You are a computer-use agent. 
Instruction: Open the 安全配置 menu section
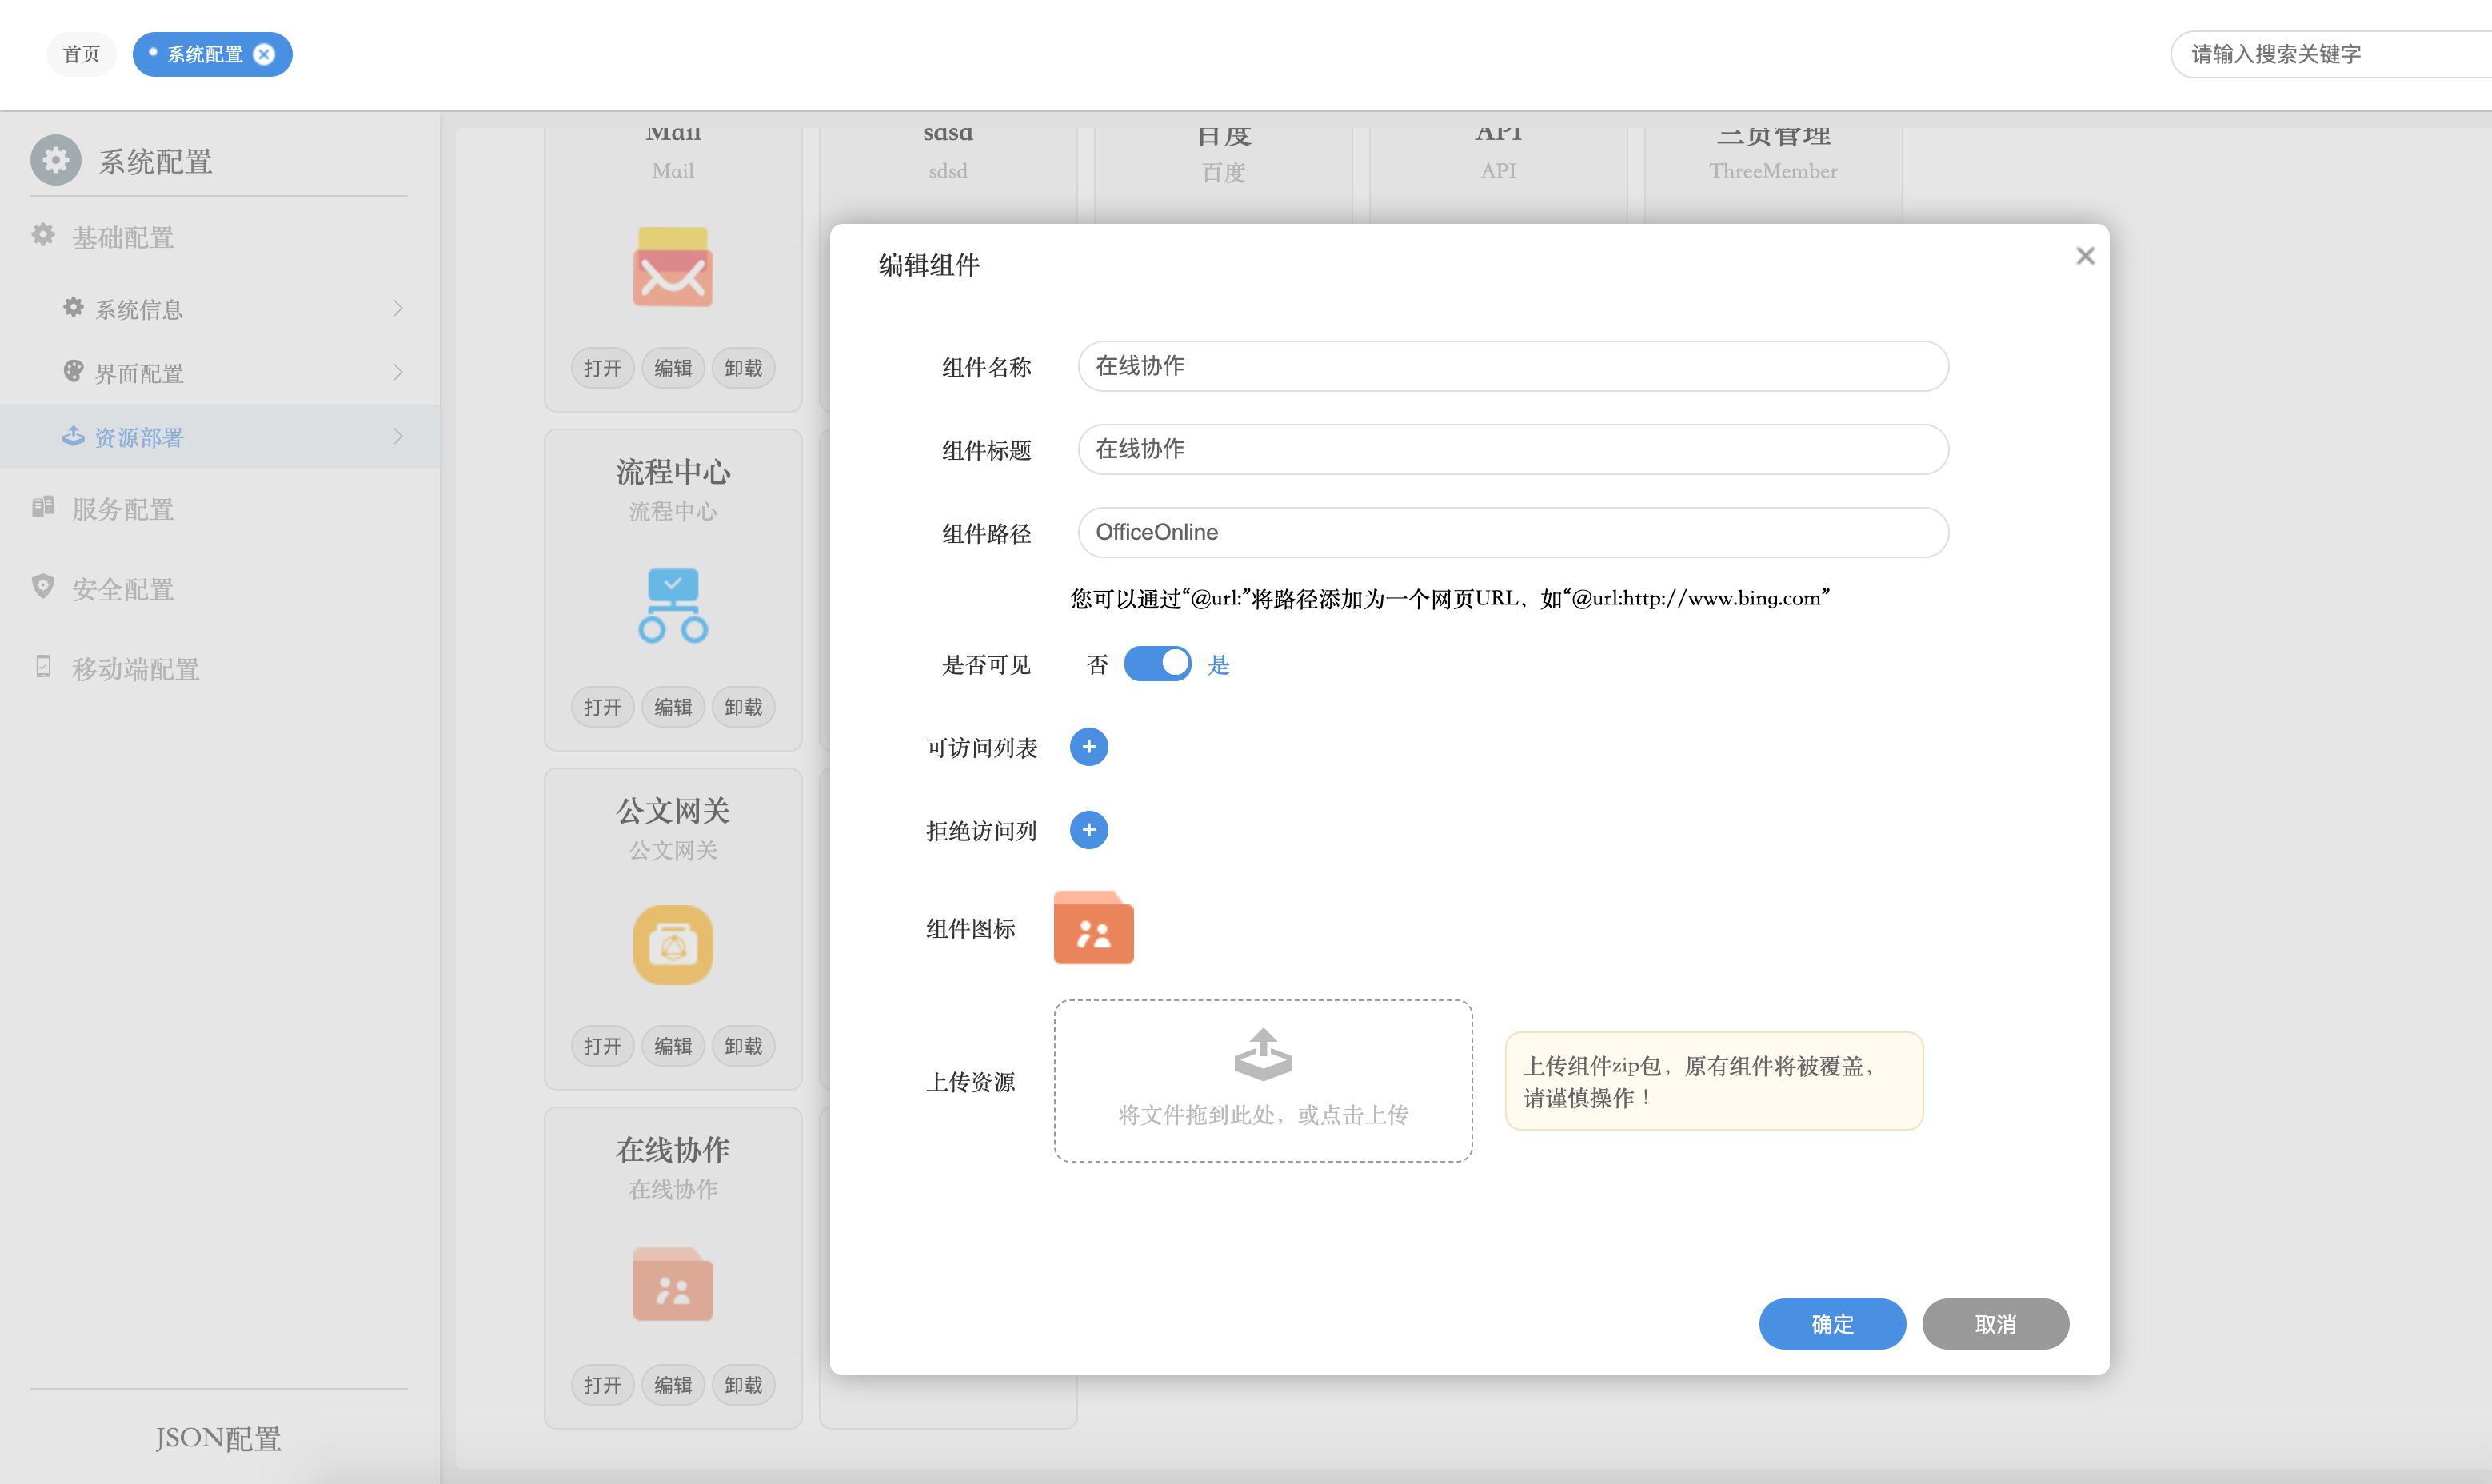[x=122, y=589]
